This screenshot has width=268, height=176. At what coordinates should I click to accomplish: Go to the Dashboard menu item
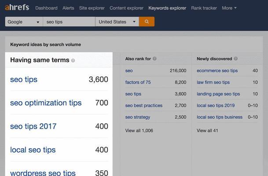click(46, 8)
